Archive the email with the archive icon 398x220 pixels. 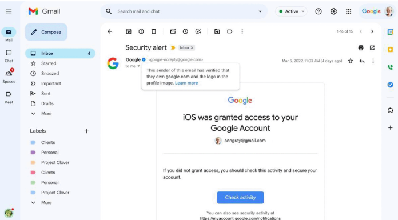click(x=129, y=31)
